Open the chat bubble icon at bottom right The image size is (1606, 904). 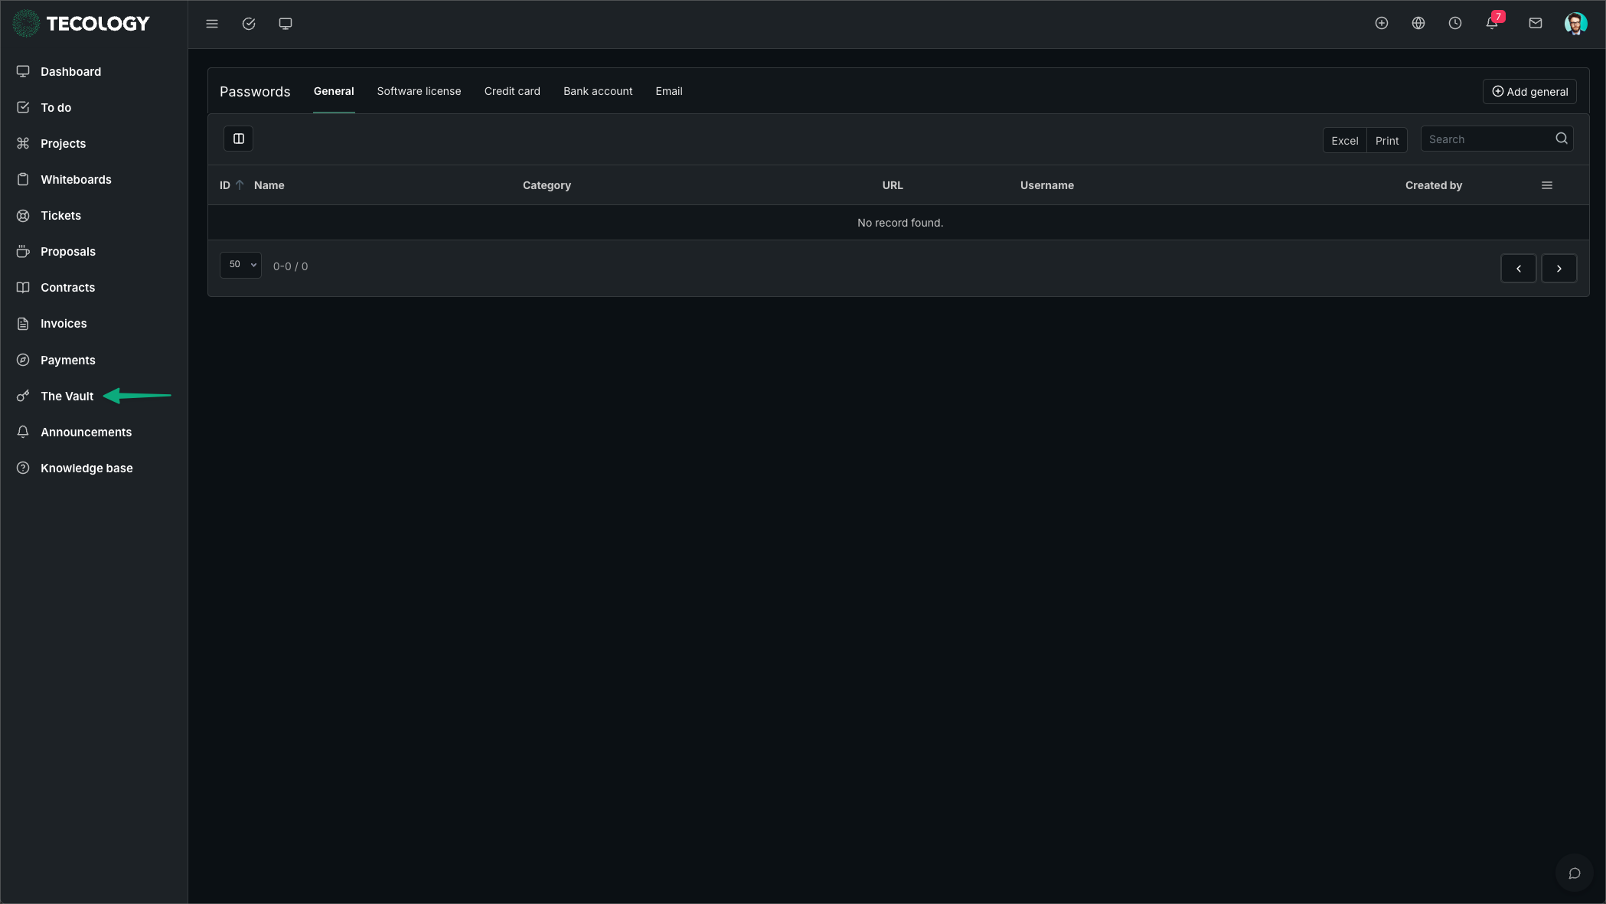1575,873
